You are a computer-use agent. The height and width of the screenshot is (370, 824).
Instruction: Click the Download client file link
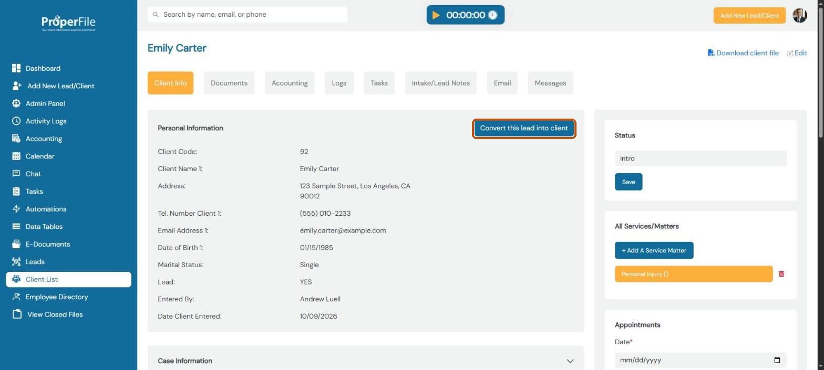pos(747,53)
